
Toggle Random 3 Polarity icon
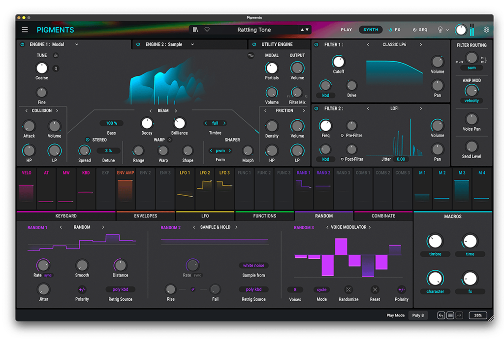(402, 289)
